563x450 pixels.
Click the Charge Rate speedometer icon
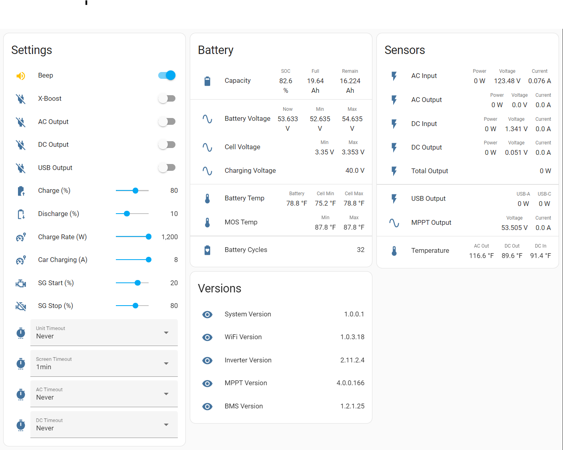pyautogui.click(x=20, y=237)
